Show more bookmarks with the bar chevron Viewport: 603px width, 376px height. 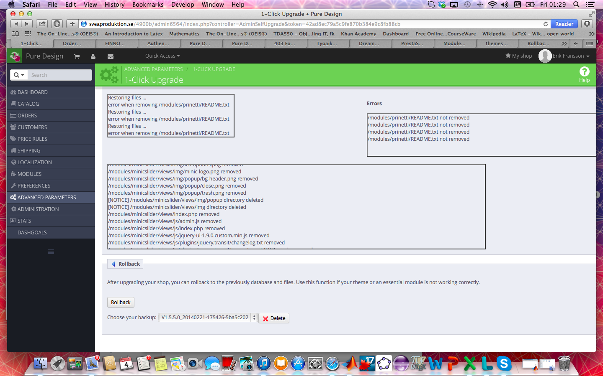592,34
